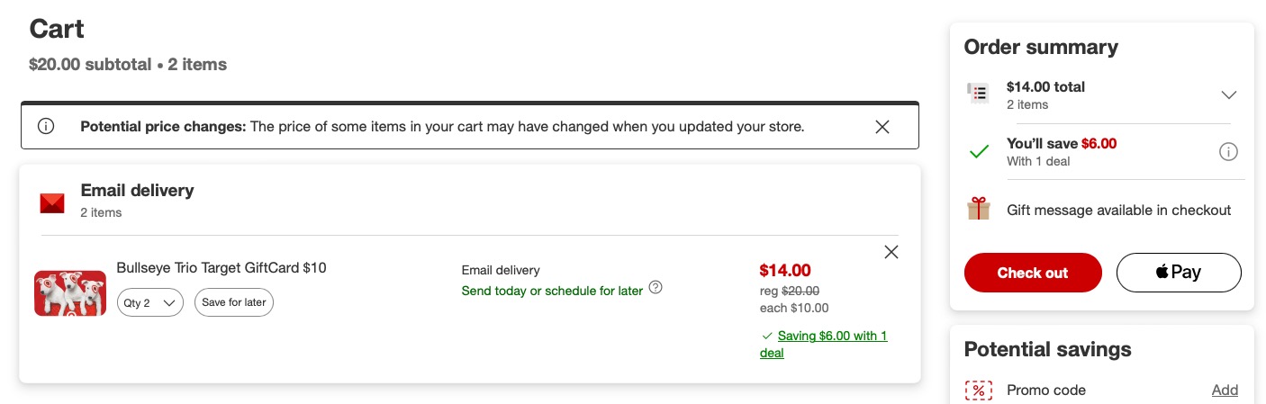
Task: Click the Bullseye Trio Target GiftCard $10 title
Action: click(222, 267)
